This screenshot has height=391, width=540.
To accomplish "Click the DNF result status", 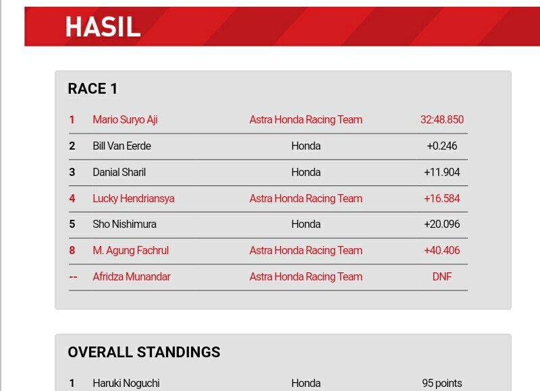I will click(441, 277).
